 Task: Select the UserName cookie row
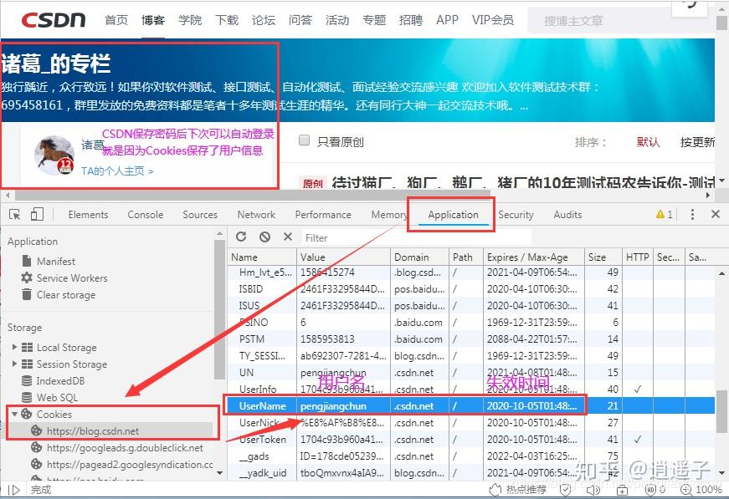pos(470,405)
